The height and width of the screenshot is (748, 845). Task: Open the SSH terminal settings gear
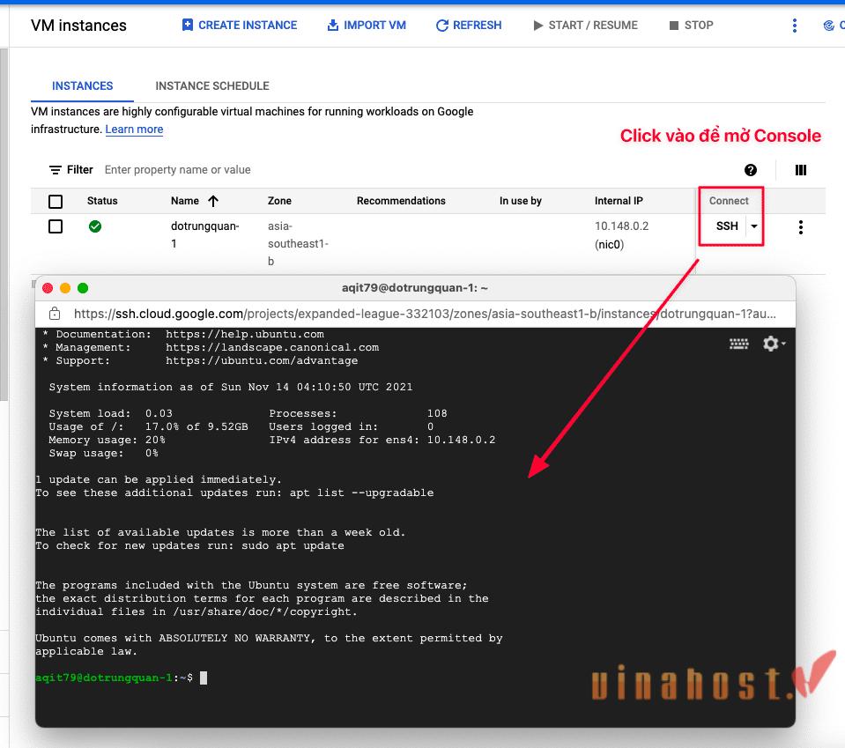tap(769, 343)
